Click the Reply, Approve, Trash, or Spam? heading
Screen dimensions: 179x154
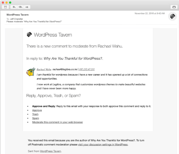[x=54, y=96]
